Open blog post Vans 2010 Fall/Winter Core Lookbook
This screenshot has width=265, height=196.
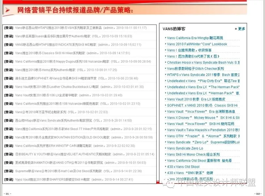coord(197,44)
